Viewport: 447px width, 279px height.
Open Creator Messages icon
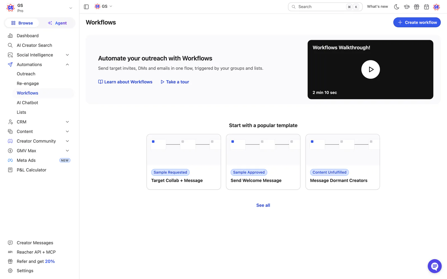tap(10, 243)
